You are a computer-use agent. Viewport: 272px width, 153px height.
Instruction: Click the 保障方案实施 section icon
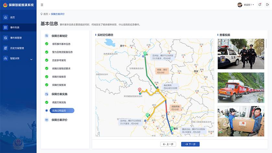[46, 94]
